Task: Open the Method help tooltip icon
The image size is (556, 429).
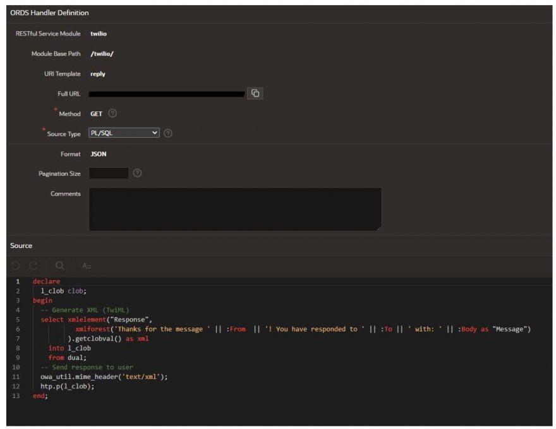Action: pos(112,114)
